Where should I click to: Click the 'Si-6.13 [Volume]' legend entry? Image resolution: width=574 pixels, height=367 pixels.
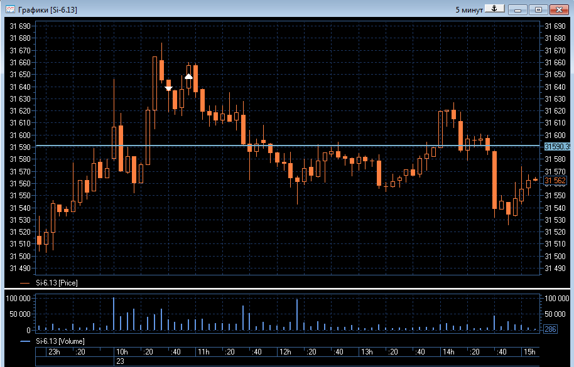click(x=60, y=341)
